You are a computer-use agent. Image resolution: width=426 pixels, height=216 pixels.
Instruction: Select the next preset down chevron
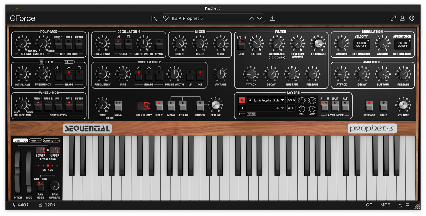click(260, 18)
